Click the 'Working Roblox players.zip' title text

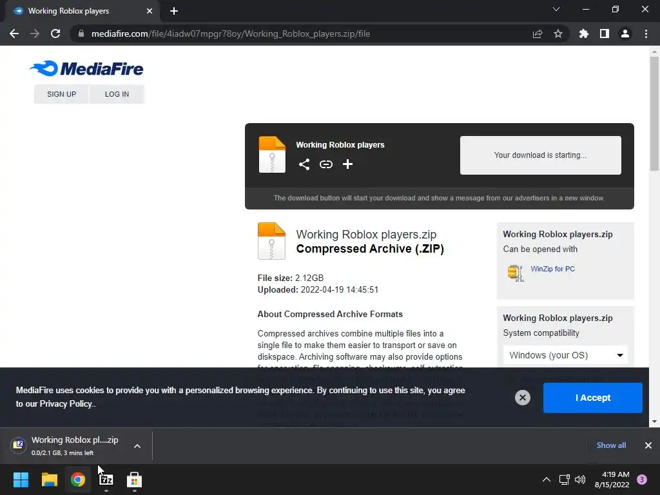click(366, 234)
